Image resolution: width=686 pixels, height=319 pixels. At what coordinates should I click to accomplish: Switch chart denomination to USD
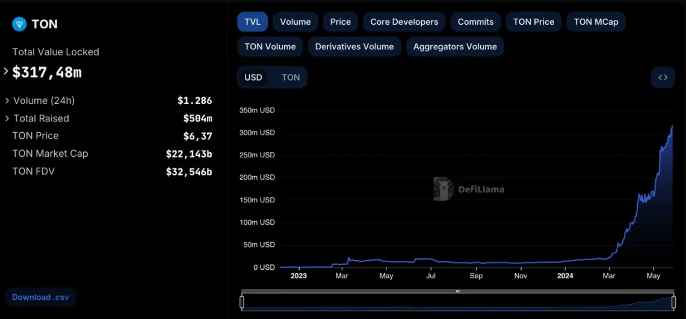coord(253,77)
